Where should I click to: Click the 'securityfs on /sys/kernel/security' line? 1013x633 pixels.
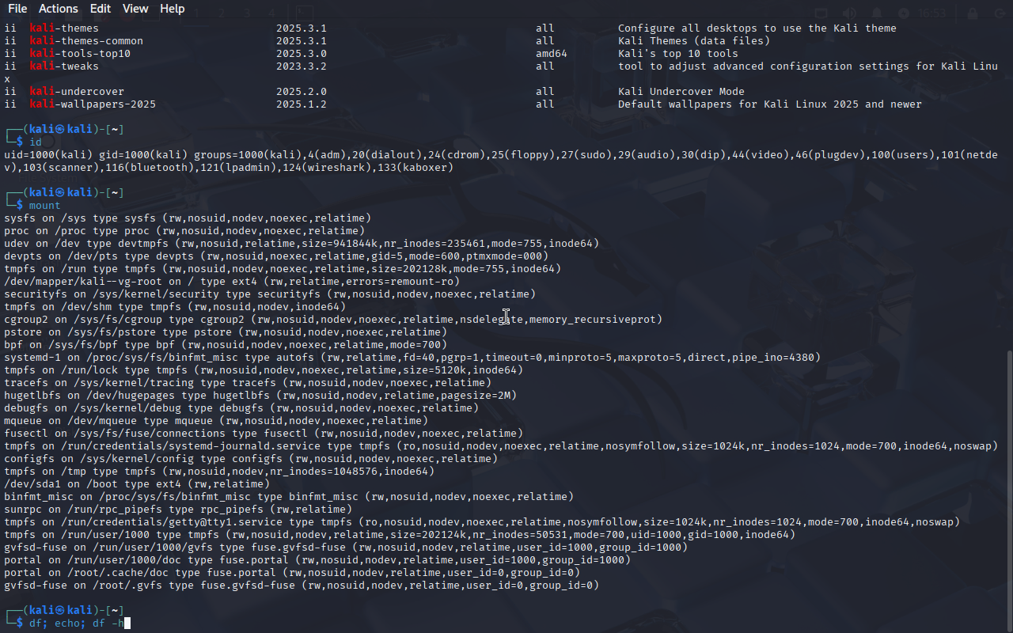click(270, 294)
